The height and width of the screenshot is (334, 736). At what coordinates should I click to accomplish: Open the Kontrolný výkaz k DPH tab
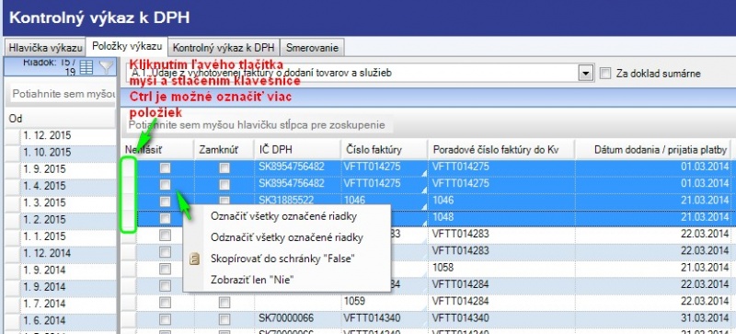pos(224,48)
